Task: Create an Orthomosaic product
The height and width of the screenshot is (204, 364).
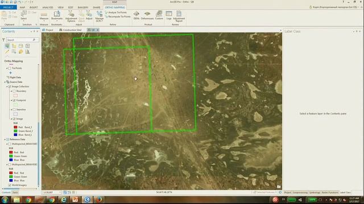Action: click(147, 15)
